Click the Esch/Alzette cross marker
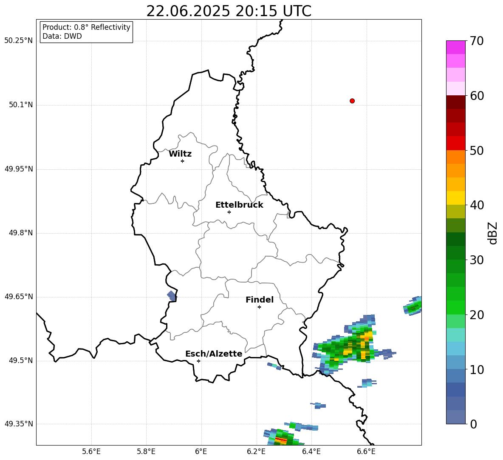This screenshot has width=503, height=460. pos(198,361)
